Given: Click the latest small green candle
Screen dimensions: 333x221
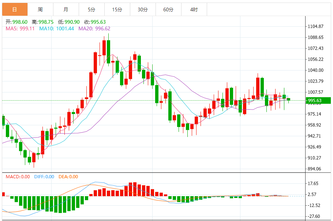Looking at the screenshot, I should pyautogui.click(x=288, y=99).
